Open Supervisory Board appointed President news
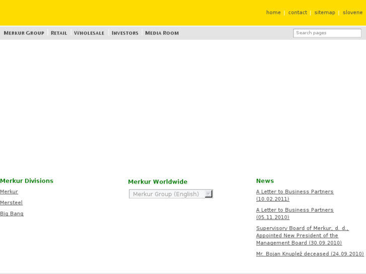This screenshot has width=366, height=274. (302, 235)
